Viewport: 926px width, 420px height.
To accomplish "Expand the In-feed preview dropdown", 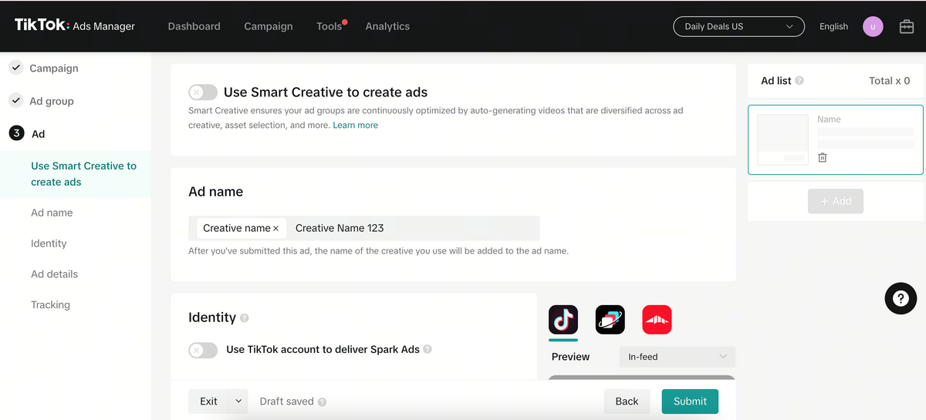I will click(x=677, y=357).
